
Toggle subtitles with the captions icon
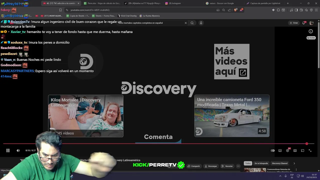280,150
